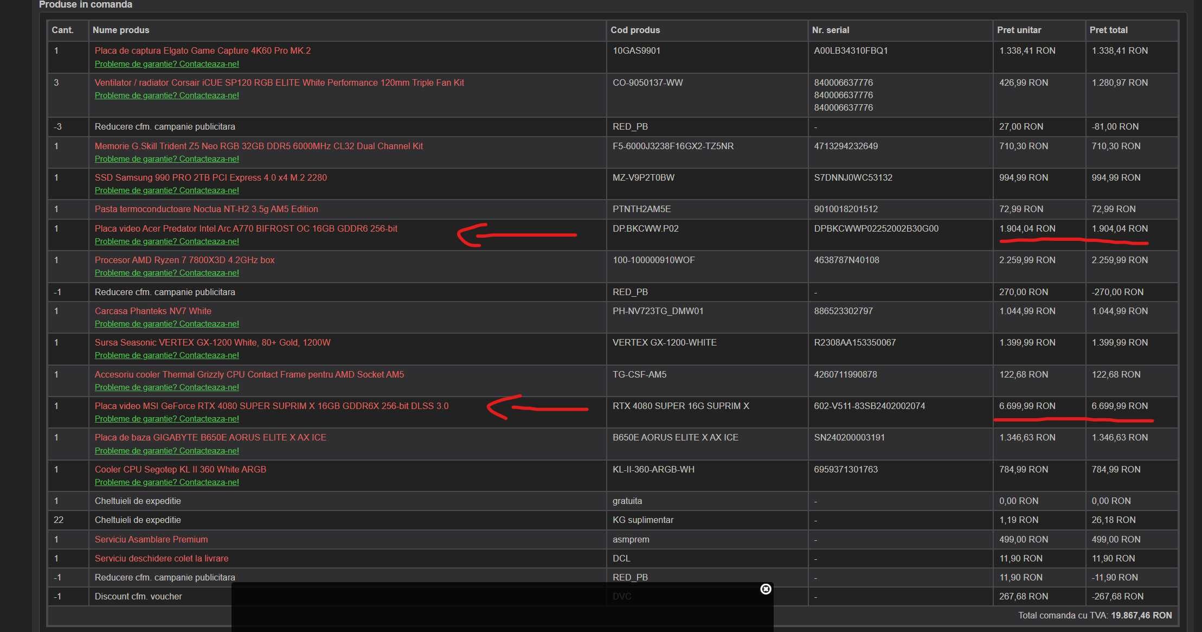This screenshot has height=632, width=1202.
Task: Open Placa video Acer Predator Intel Arc A770 link
Action: click(x=246, y=229)
